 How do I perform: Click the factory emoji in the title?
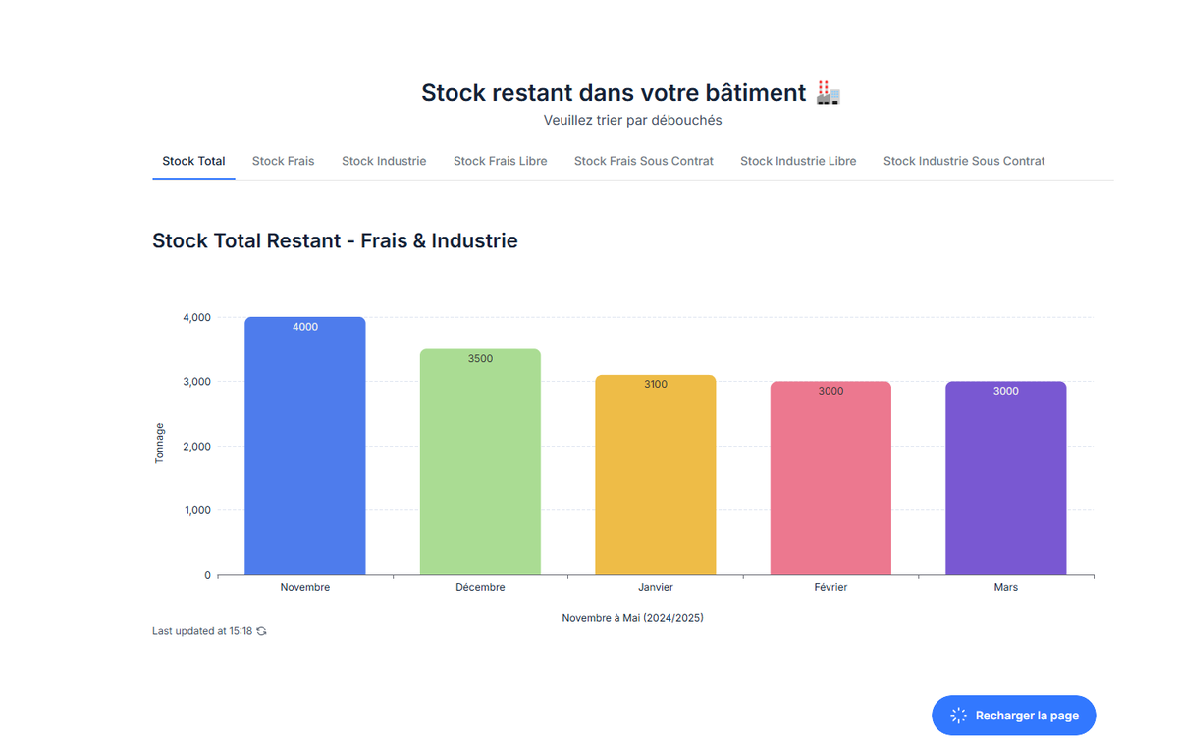(829, 93)
